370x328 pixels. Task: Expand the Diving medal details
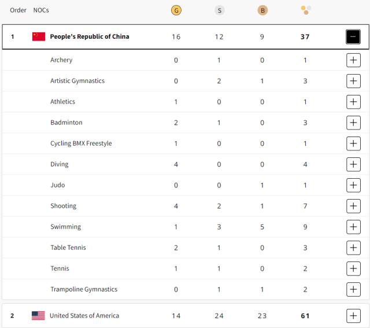pos(353,164)
